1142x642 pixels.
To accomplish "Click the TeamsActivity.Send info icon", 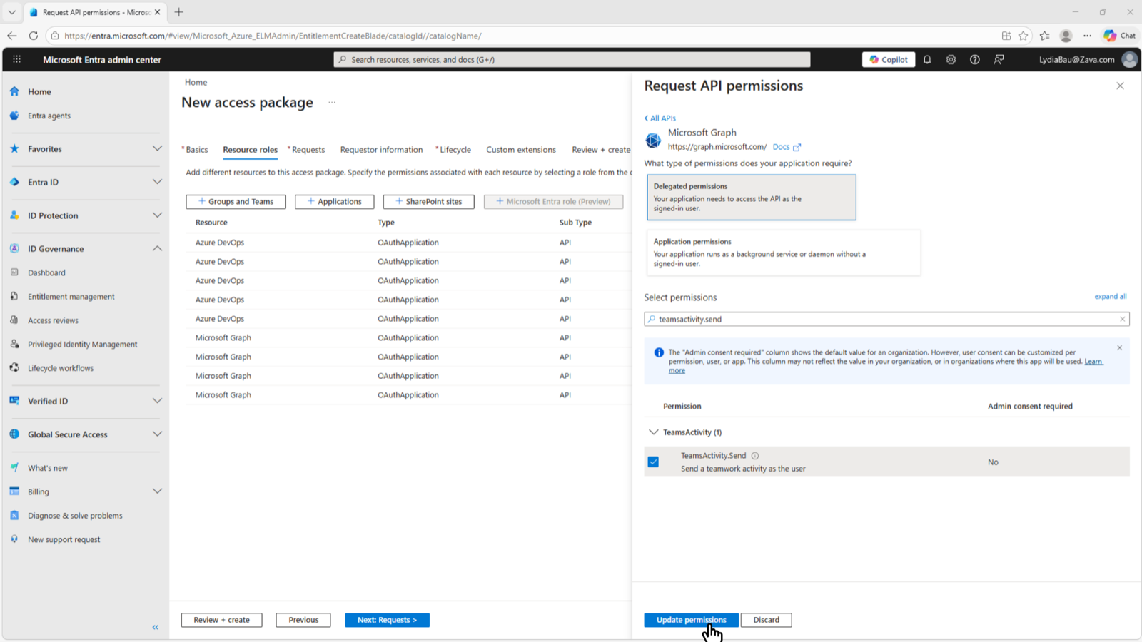I will click(755, 456).
